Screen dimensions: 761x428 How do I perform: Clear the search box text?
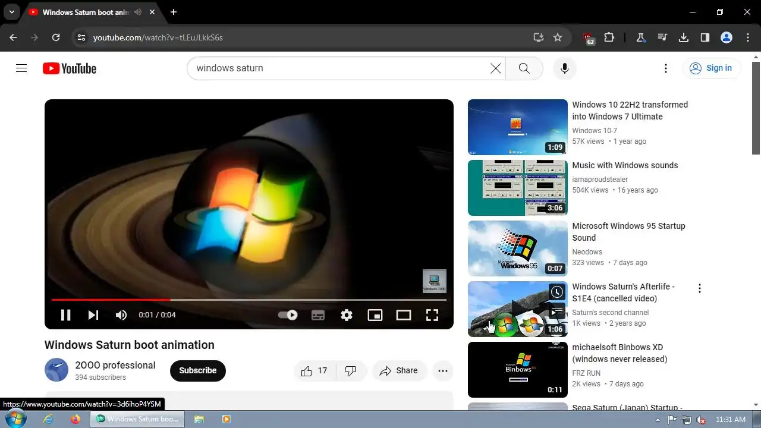(495, 68)
